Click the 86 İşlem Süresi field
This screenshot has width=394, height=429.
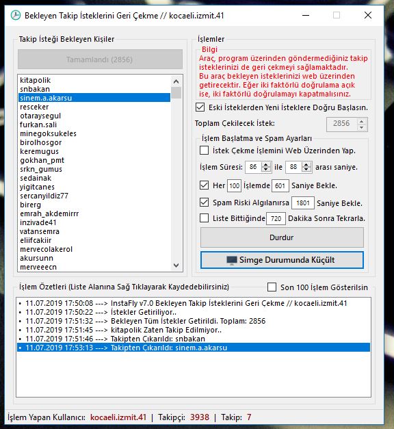click(253, 167)
